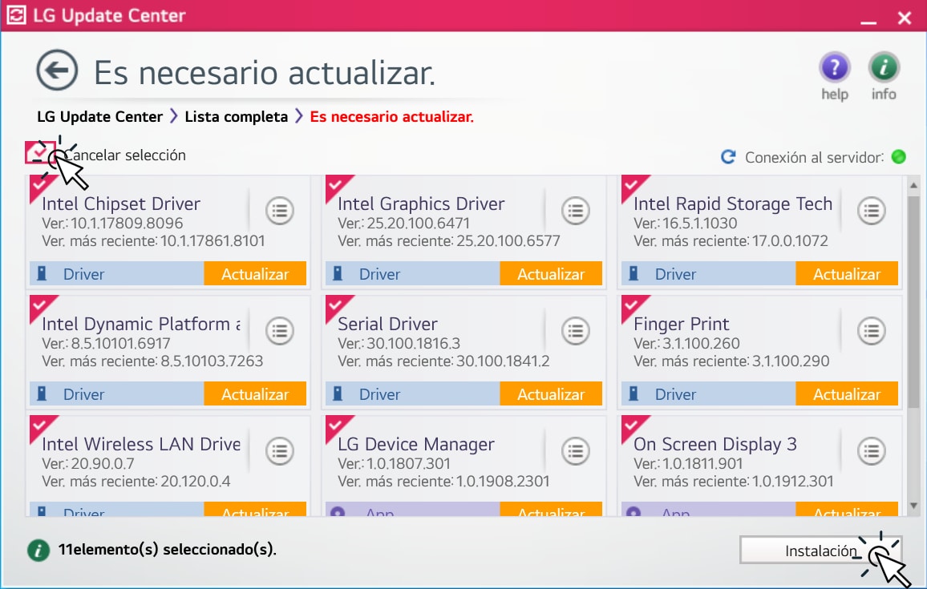
Task: Show details list for Intel Dynamic Platform
Action: [280, 331]
